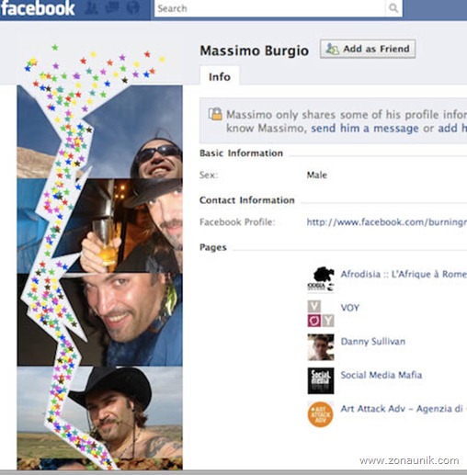
Task: Open friend requests icon in header
Action: pos(92,7)
